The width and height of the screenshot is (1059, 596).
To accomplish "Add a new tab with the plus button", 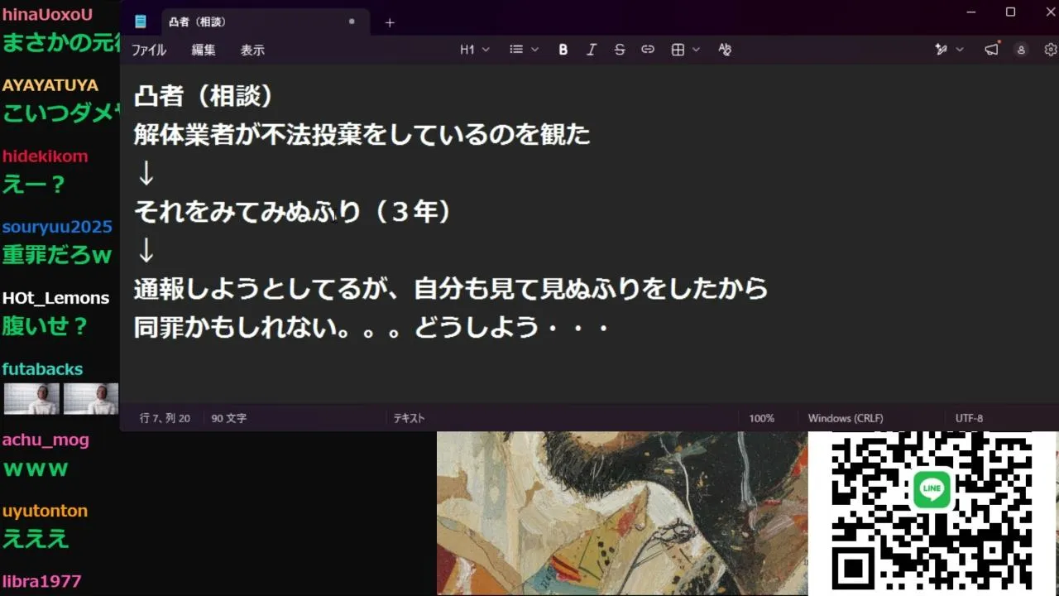I will click(390, 22).
